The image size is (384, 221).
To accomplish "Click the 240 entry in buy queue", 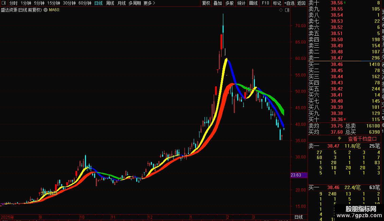I will coord(332,194).
